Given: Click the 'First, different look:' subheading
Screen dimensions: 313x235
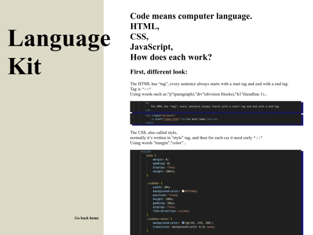Looking at the screenshot, I should pos(159,72).
